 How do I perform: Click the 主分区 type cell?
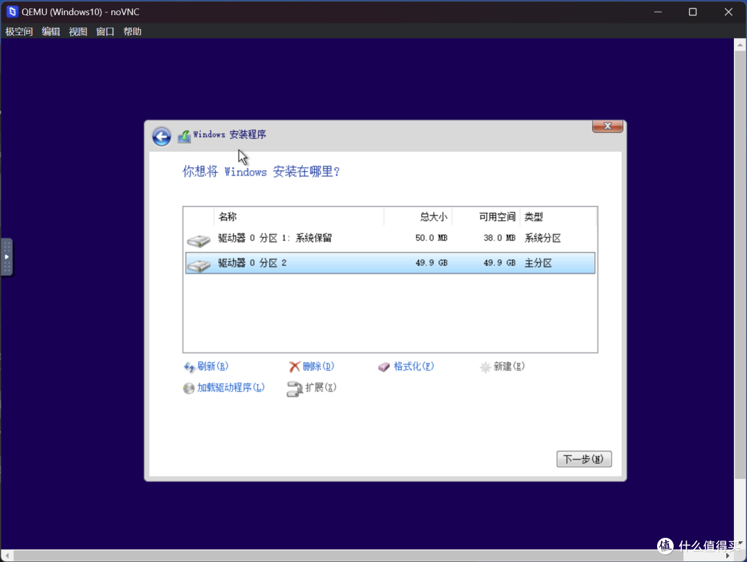pos(538,263)
